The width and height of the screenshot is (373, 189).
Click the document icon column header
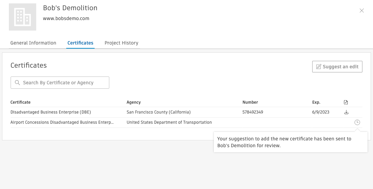click(346, 102)
